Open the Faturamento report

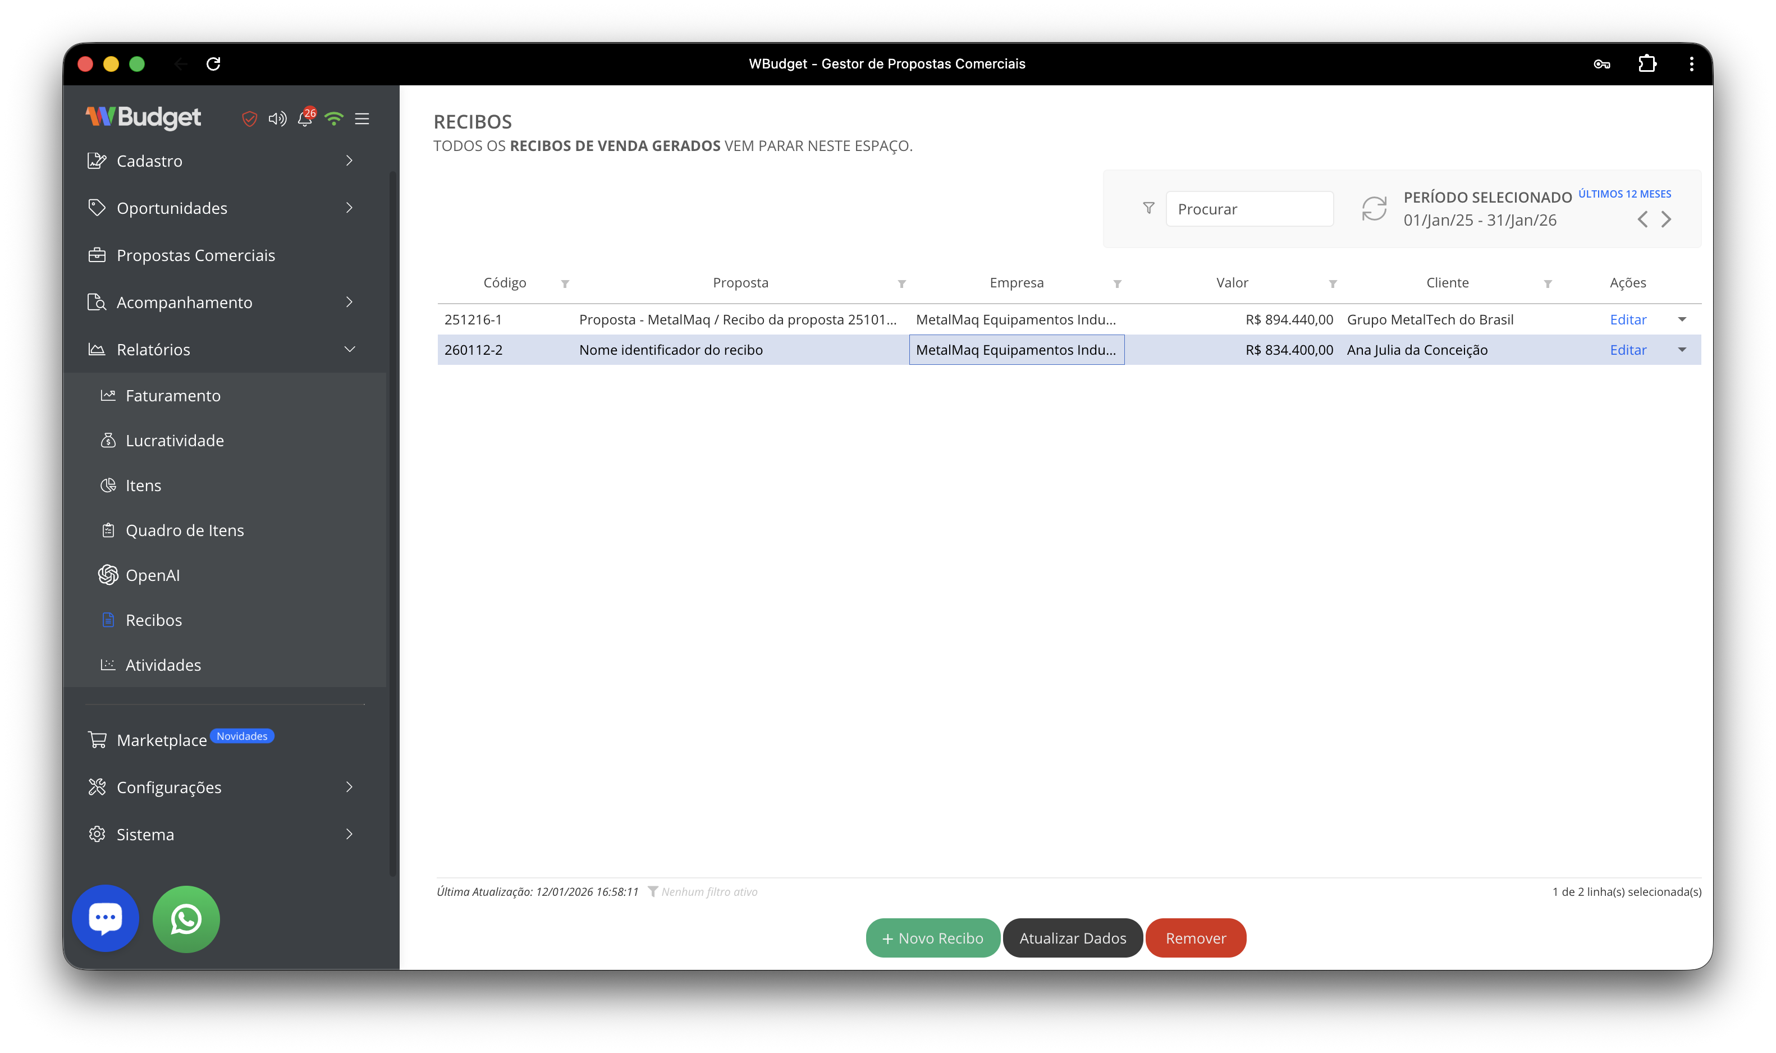tap(172, 395)
